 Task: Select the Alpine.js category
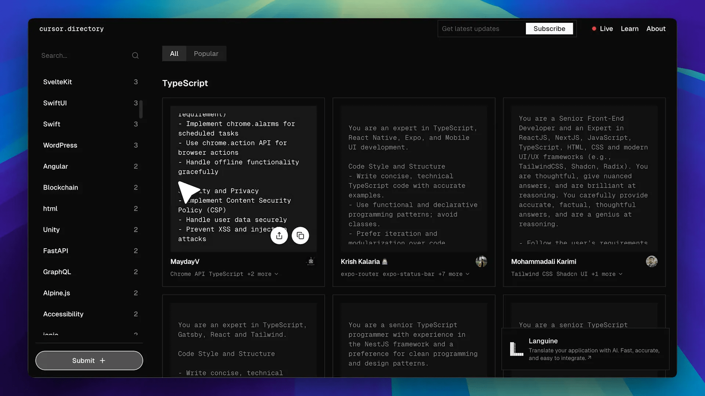pyautogui.click(x=90, y=293)
